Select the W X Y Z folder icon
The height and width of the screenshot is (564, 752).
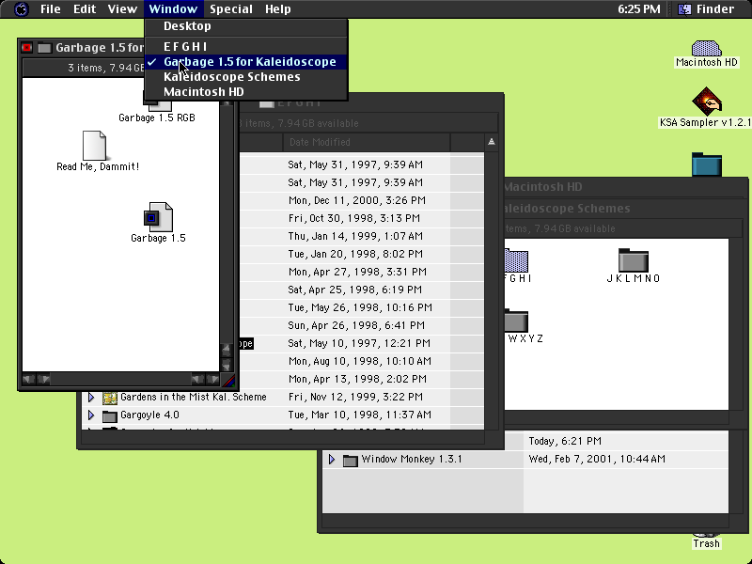click(x=516, y=321)
